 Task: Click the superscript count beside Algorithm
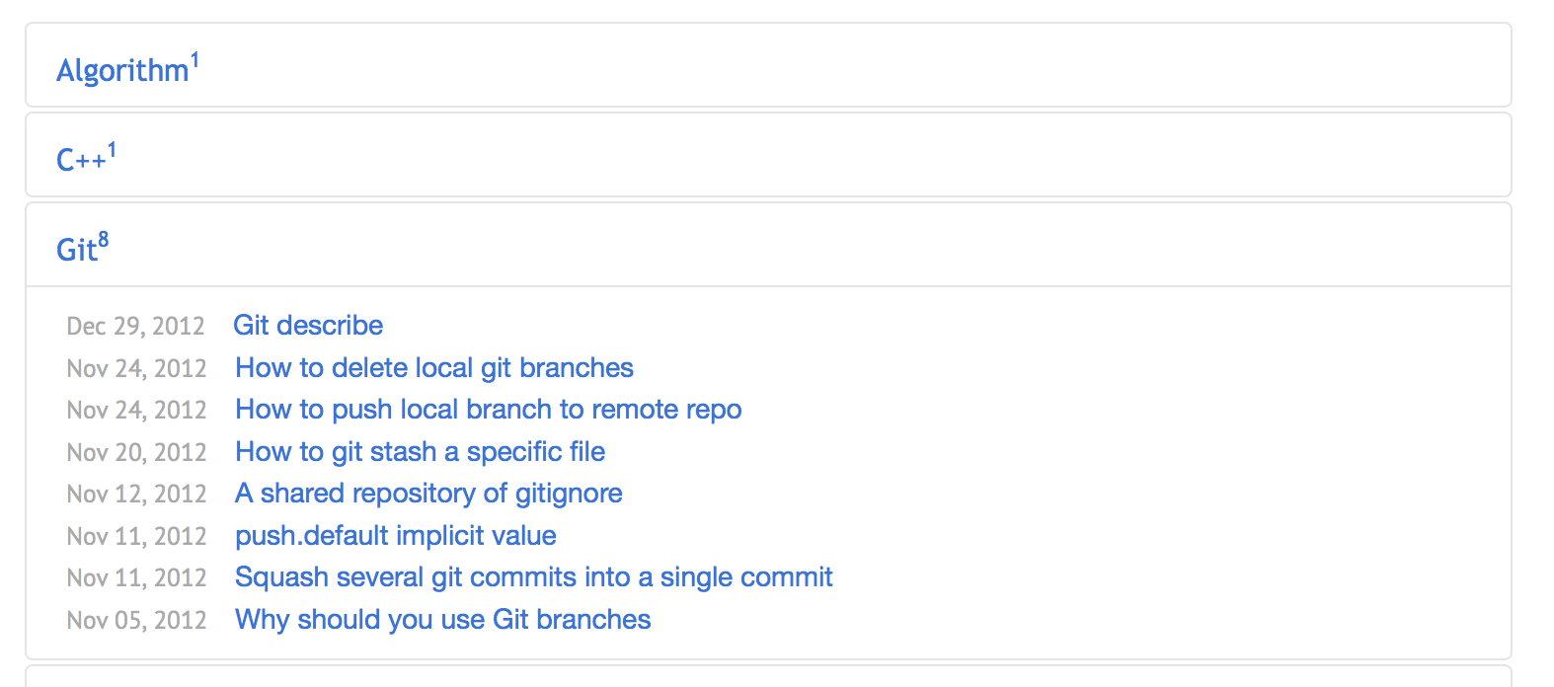194,61
